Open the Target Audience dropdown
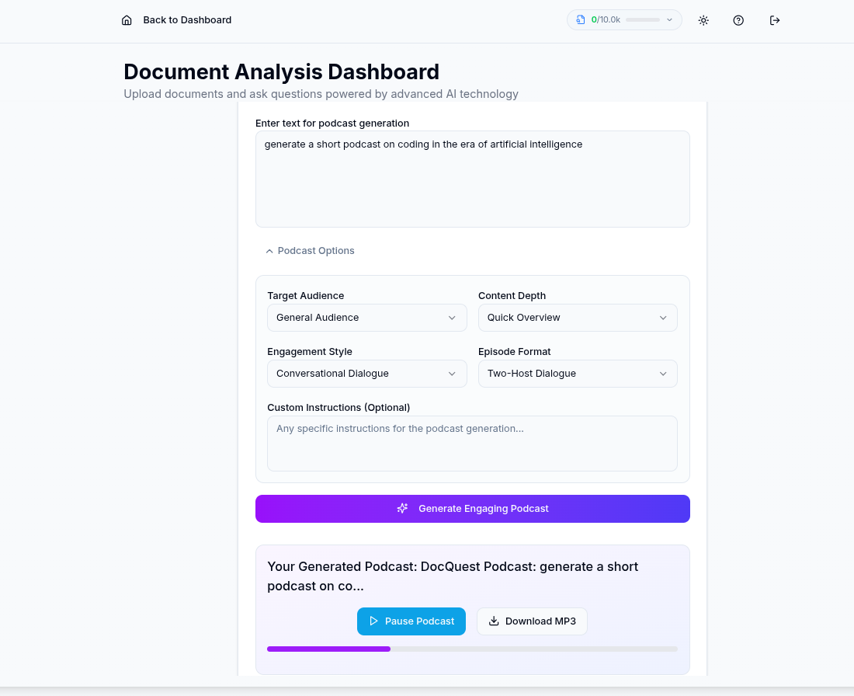The width and height of the screenshot is (854, 696). point(366,318)
